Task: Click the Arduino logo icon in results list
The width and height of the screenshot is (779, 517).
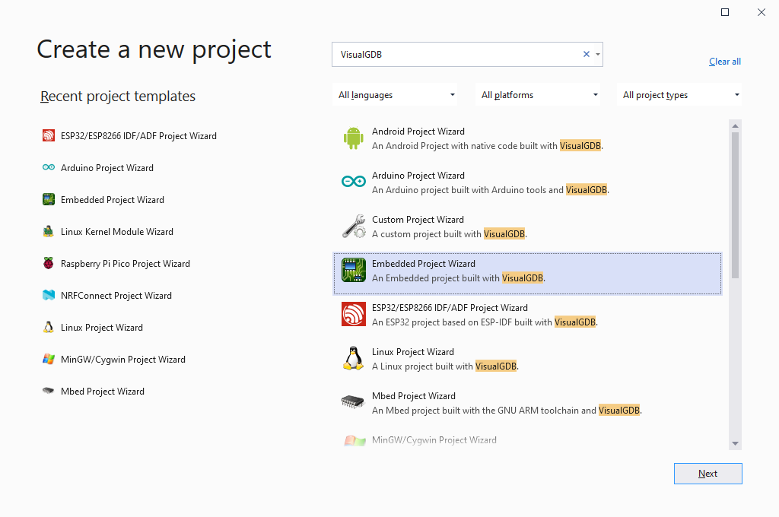Action: (x=353, y=182)
